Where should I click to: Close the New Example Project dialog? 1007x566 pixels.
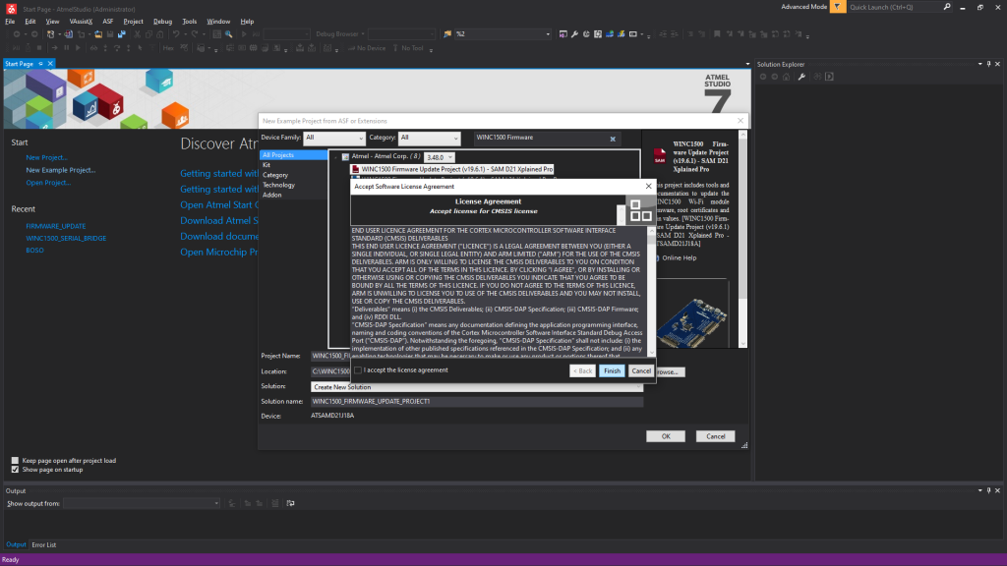coord(740,121)
